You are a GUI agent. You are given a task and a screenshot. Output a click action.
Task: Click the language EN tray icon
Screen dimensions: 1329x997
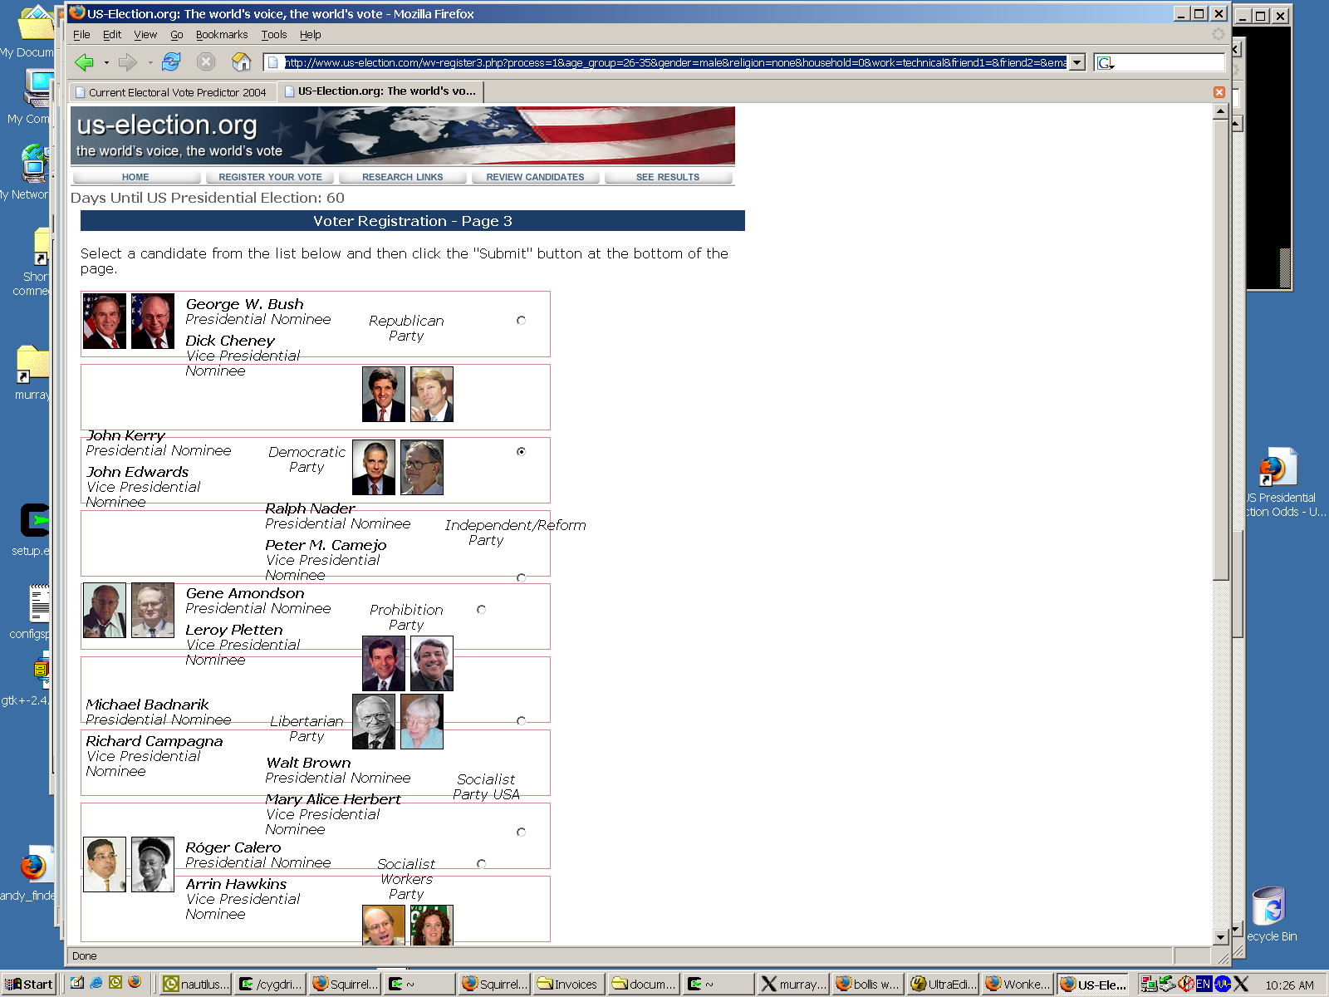pos(1203,984)
